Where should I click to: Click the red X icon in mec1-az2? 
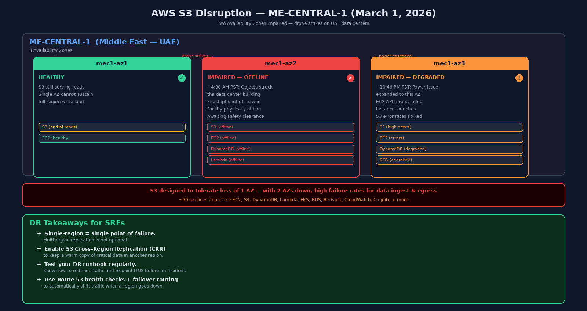(350, 78)
